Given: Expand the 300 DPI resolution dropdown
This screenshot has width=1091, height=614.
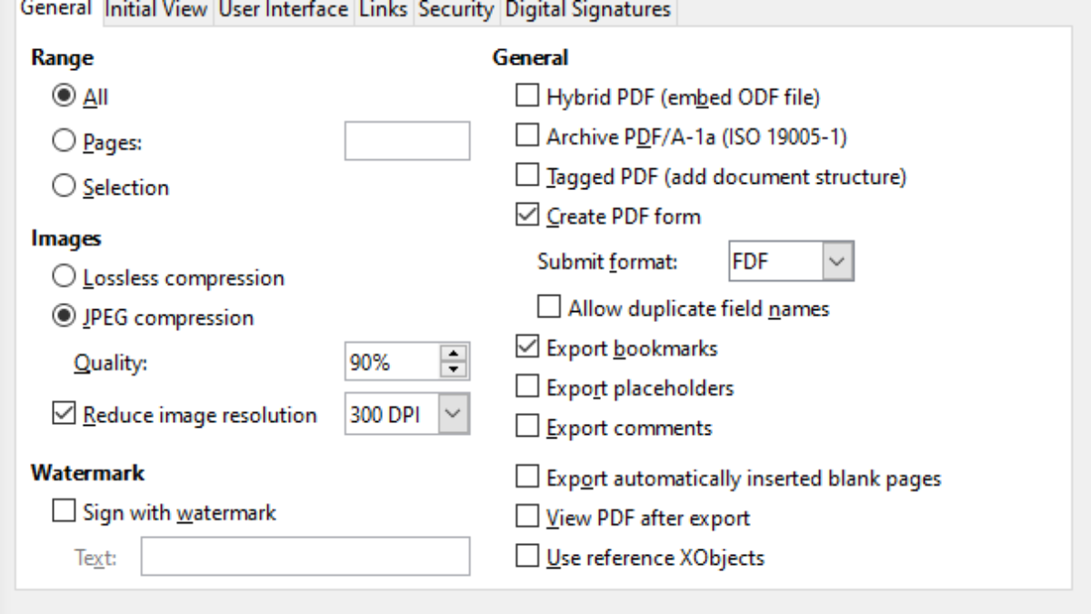Looking at the screenshot, I should [x=454, y=416].
